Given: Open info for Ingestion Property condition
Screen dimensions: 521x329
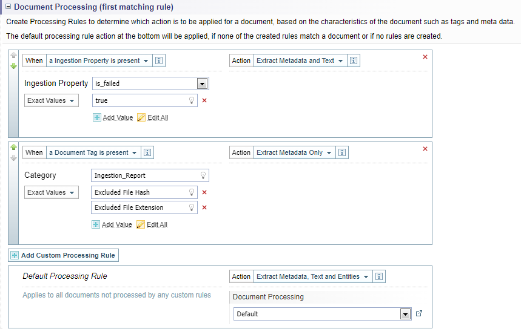Looking at the screenshot, I should pos(160,60).
